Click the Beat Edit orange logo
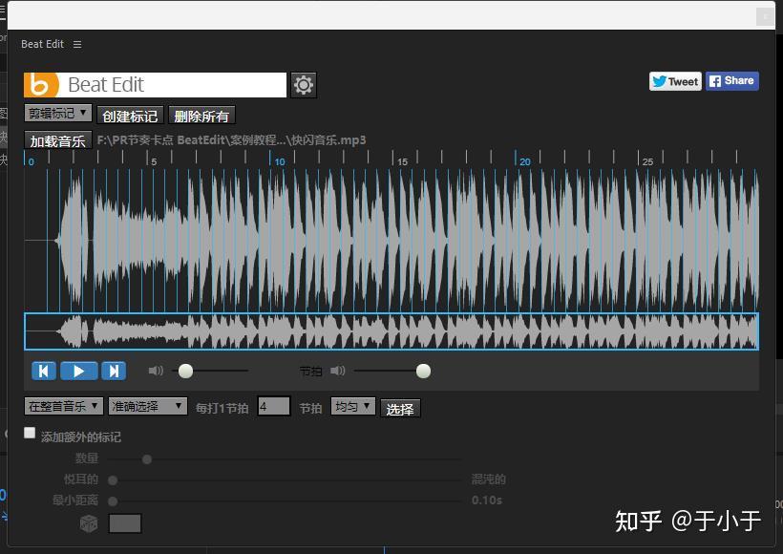The width and height of the screenshot is (783, 554). (x=41, y=85)
